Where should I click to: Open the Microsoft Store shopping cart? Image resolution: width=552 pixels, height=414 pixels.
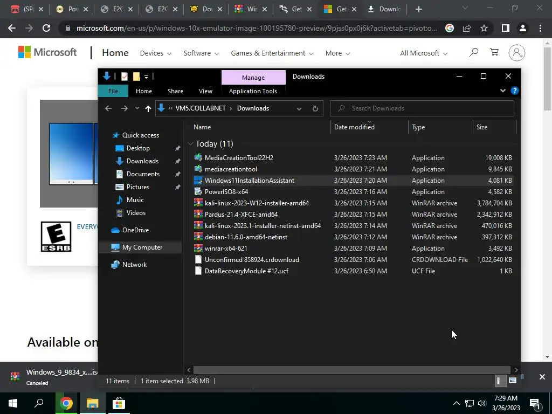494,52
